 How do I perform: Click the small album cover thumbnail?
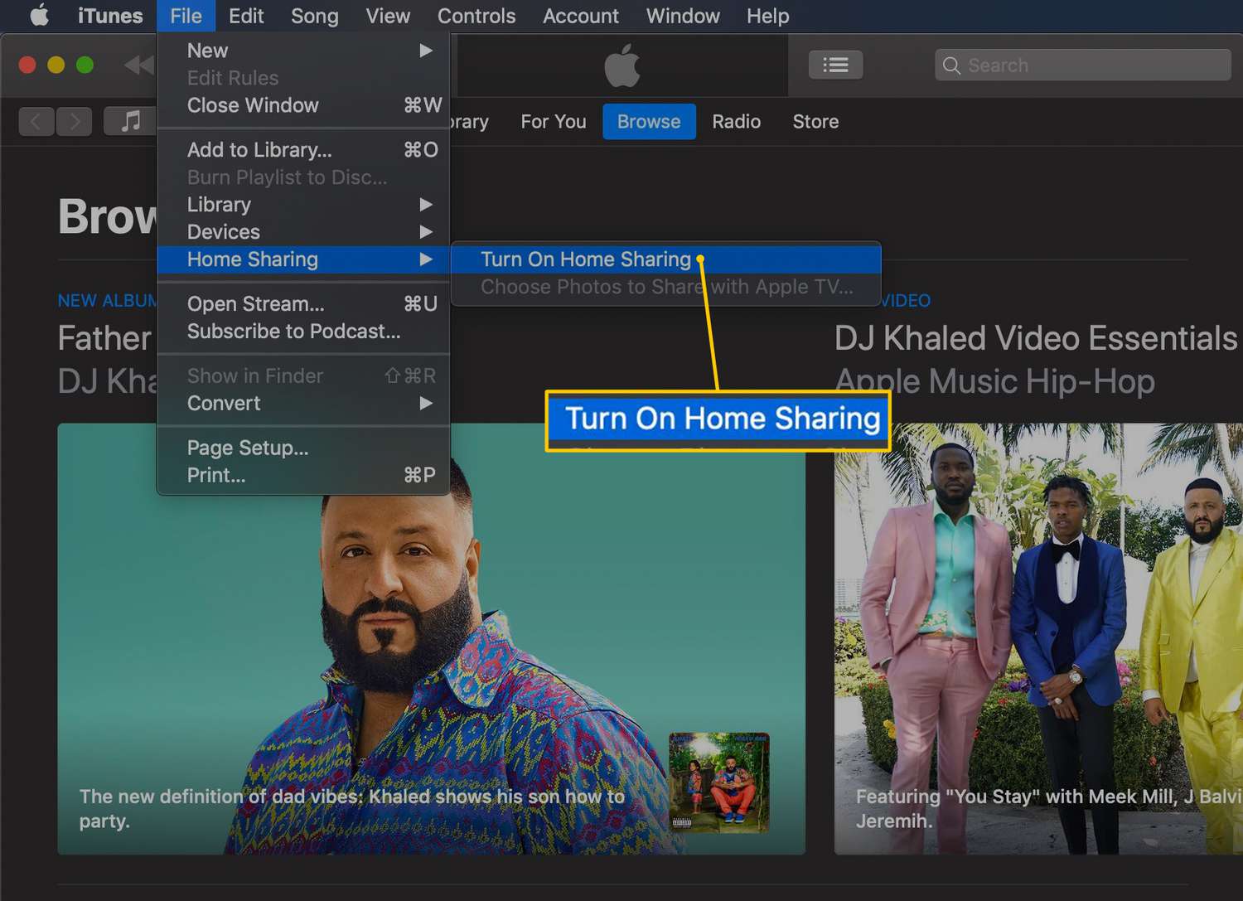point(718,782)
